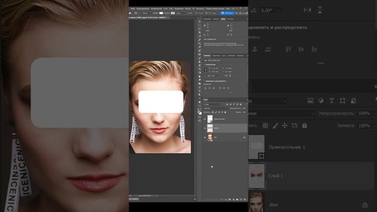
Task: Select the Brush tool
Action: click(x=200, y=58)
